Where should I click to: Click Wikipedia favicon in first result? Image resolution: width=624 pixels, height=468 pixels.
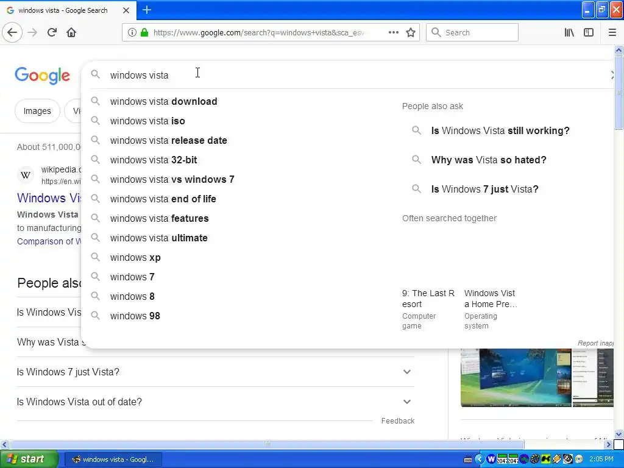pyautogui.click(x=26, y=175)
